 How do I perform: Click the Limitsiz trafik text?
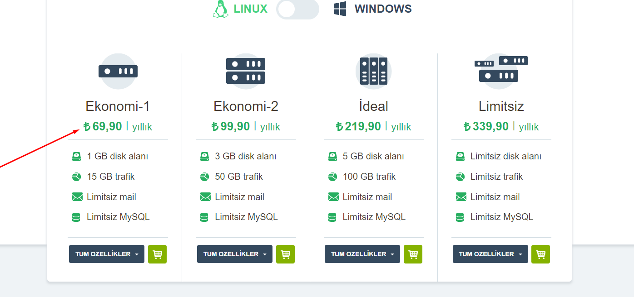[496, 177]
